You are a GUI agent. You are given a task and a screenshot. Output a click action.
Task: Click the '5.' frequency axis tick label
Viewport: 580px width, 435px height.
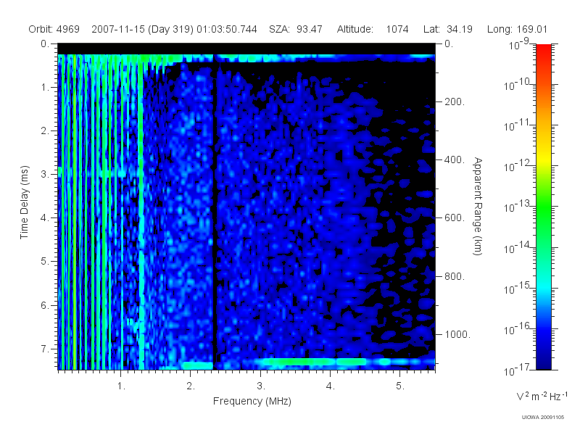tap(400, 386)
